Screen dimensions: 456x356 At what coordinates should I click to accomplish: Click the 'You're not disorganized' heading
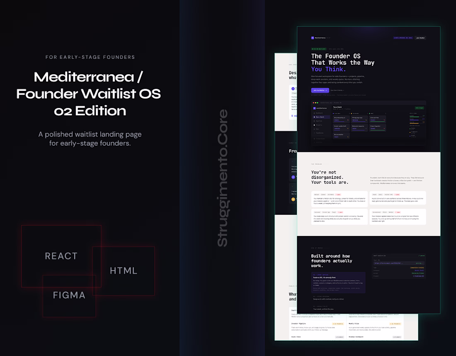[x=330, y=177]
